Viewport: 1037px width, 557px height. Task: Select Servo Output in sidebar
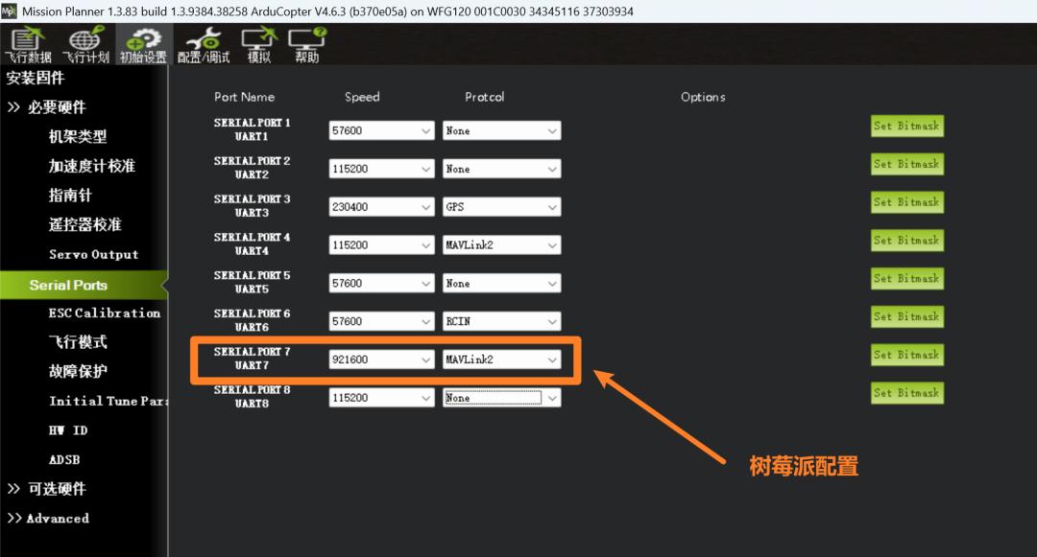(93, 254)
